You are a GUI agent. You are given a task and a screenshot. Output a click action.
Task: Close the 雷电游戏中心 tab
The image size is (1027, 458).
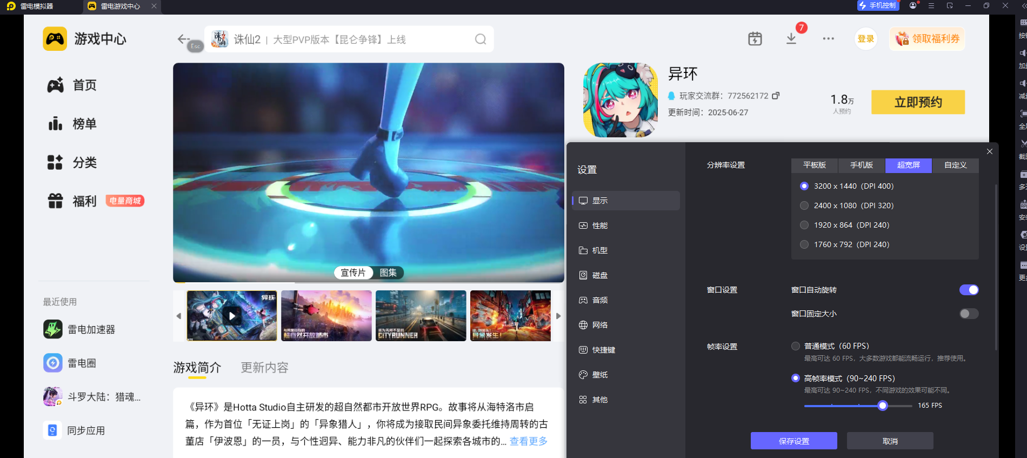click(154, 6)
